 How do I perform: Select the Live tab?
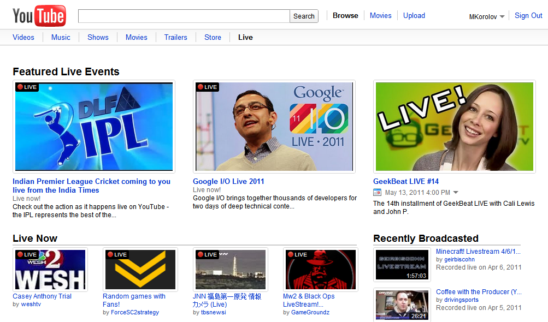(245, 37)
